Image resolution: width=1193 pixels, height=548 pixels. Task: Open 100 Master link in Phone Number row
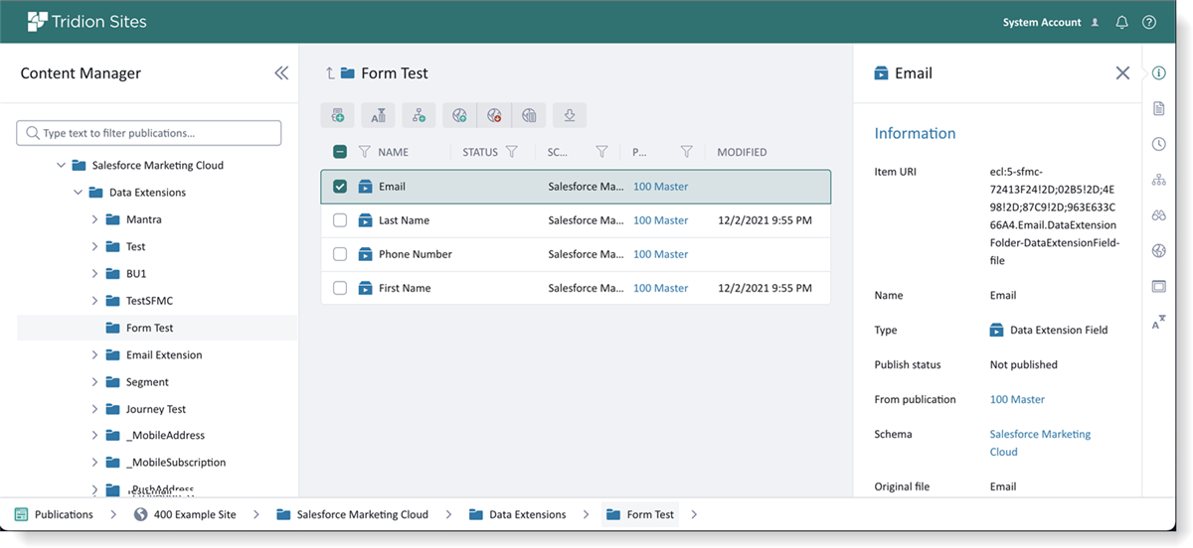(x=660, y=254)
